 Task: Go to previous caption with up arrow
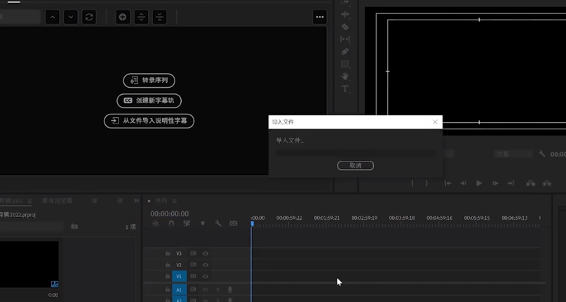tap(53, 17)
